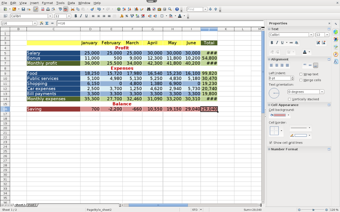Open the Navigator compass icon in sidebar

pos(336,54)
